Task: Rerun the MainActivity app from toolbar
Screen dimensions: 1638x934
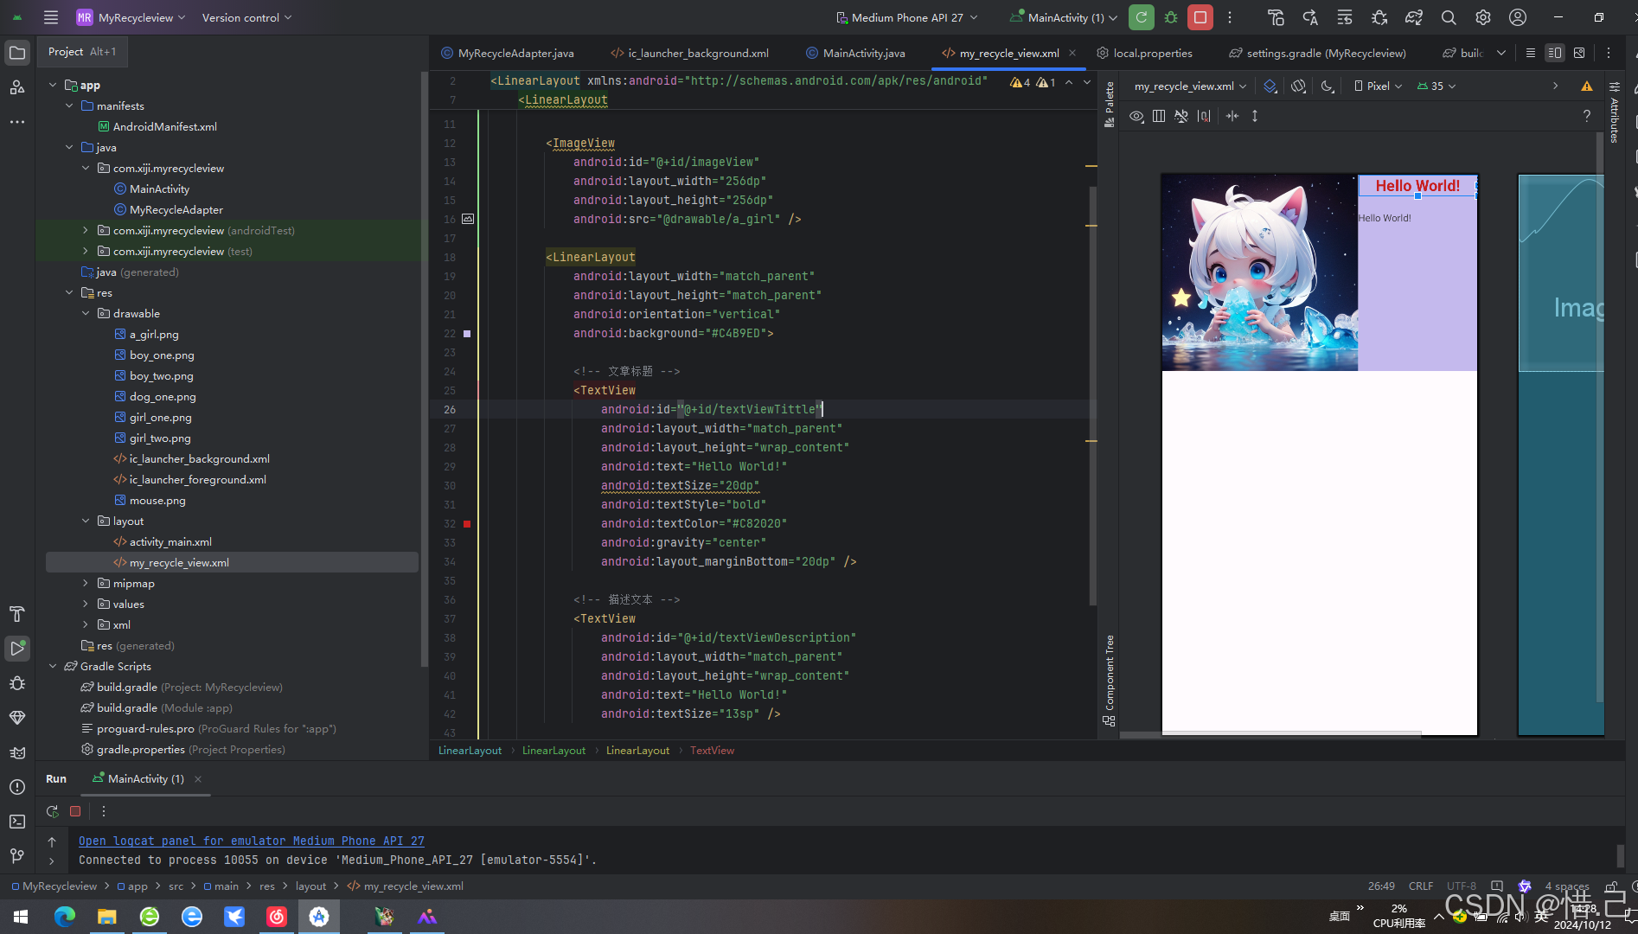Action: click(x=1142, y=17)
